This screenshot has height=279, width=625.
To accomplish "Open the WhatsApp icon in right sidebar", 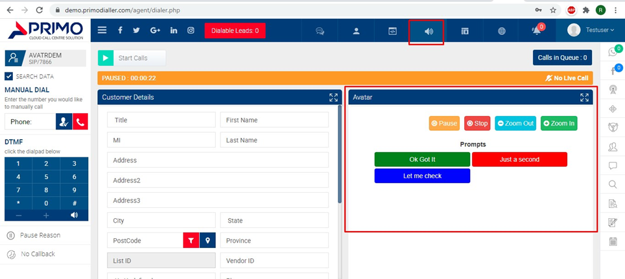I will click(x=613, y=52).
